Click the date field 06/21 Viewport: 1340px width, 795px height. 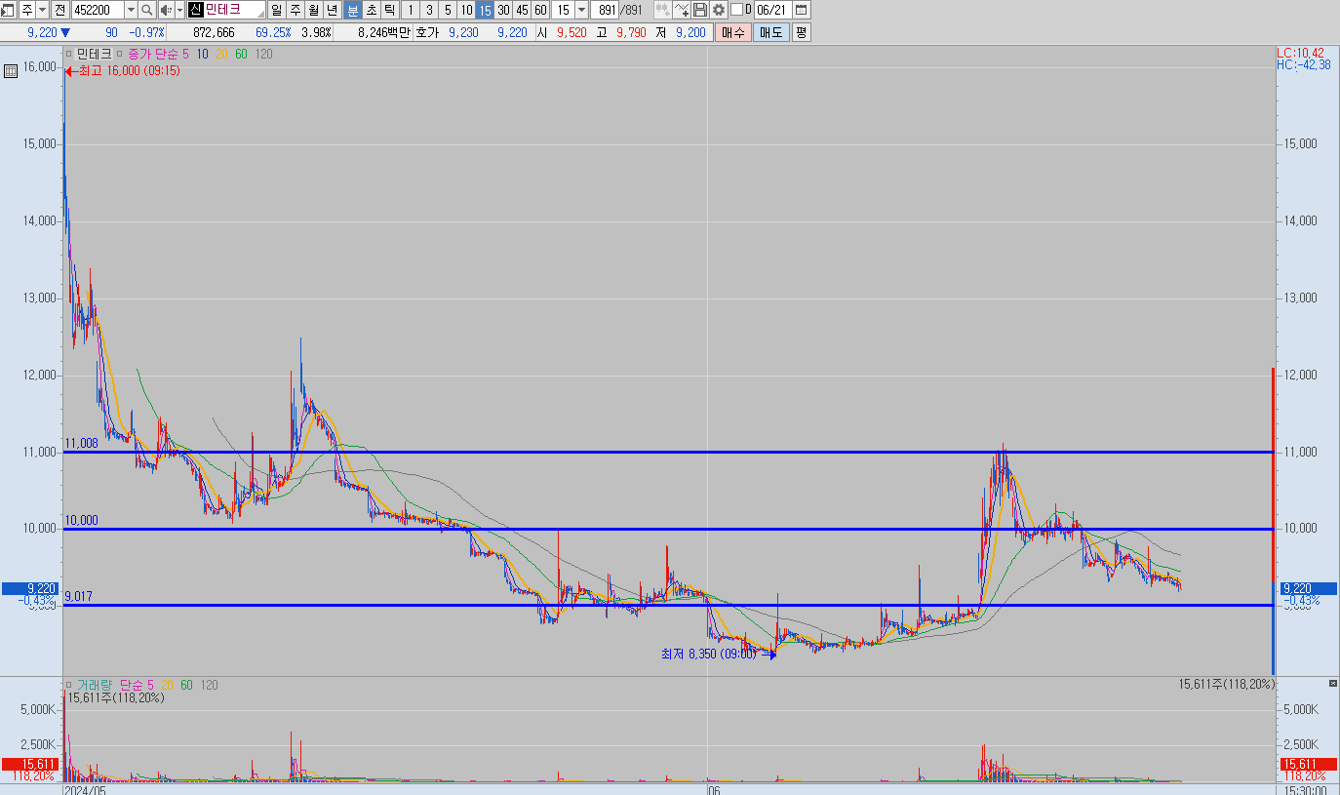772,10
